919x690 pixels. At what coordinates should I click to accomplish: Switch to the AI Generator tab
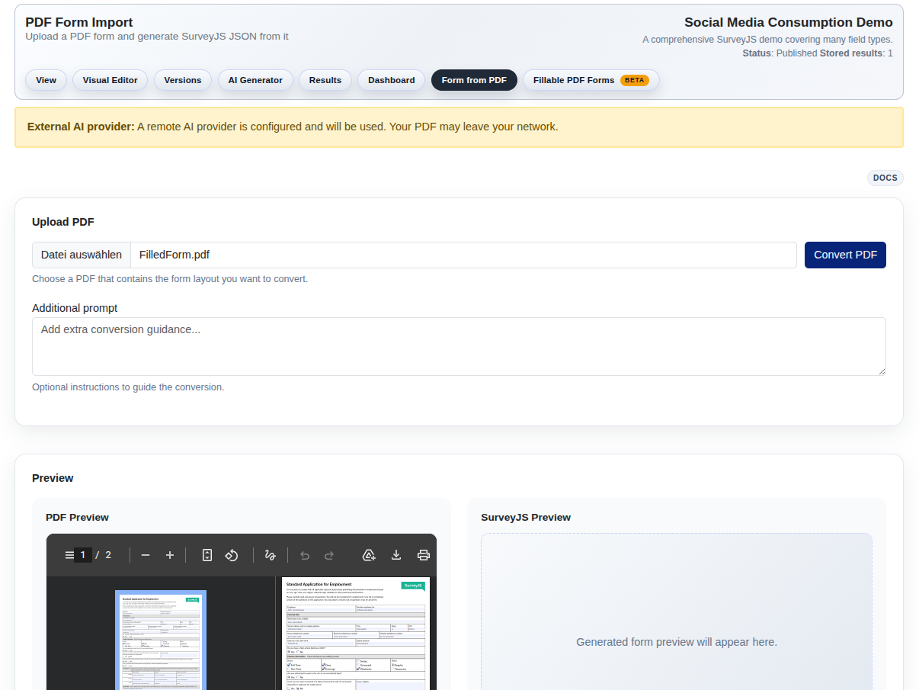[255, 80]
